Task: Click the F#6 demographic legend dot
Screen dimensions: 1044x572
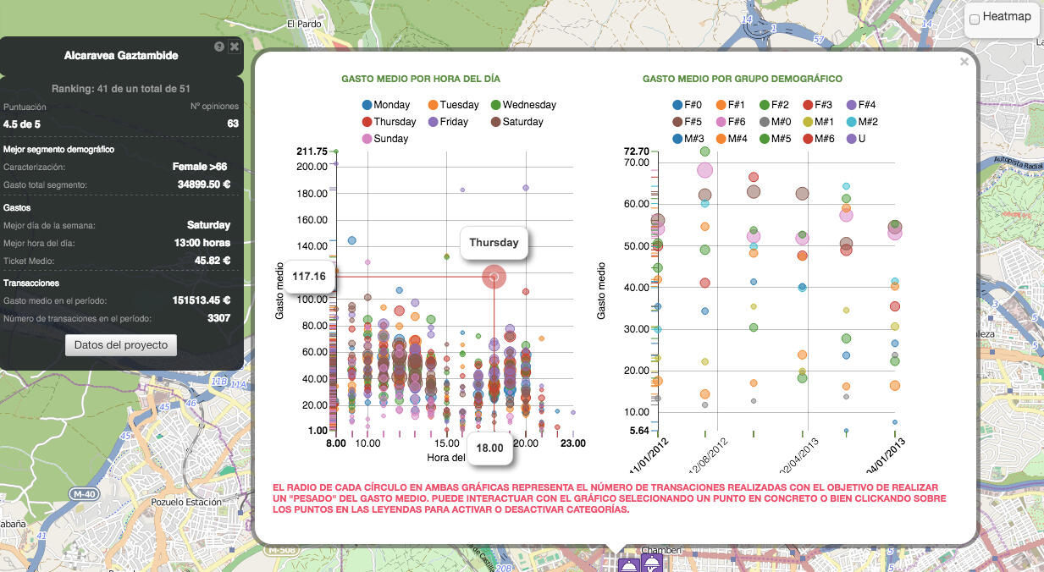Action: [721, 122]
